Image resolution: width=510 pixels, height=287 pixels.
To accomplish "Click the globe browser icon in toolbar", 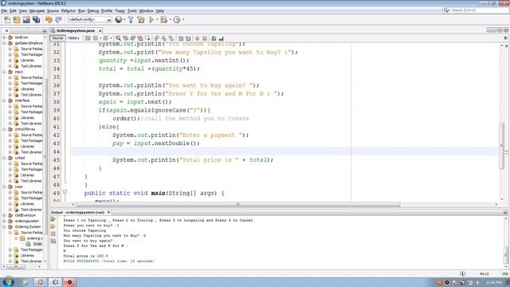I will [x=119, y=20].
